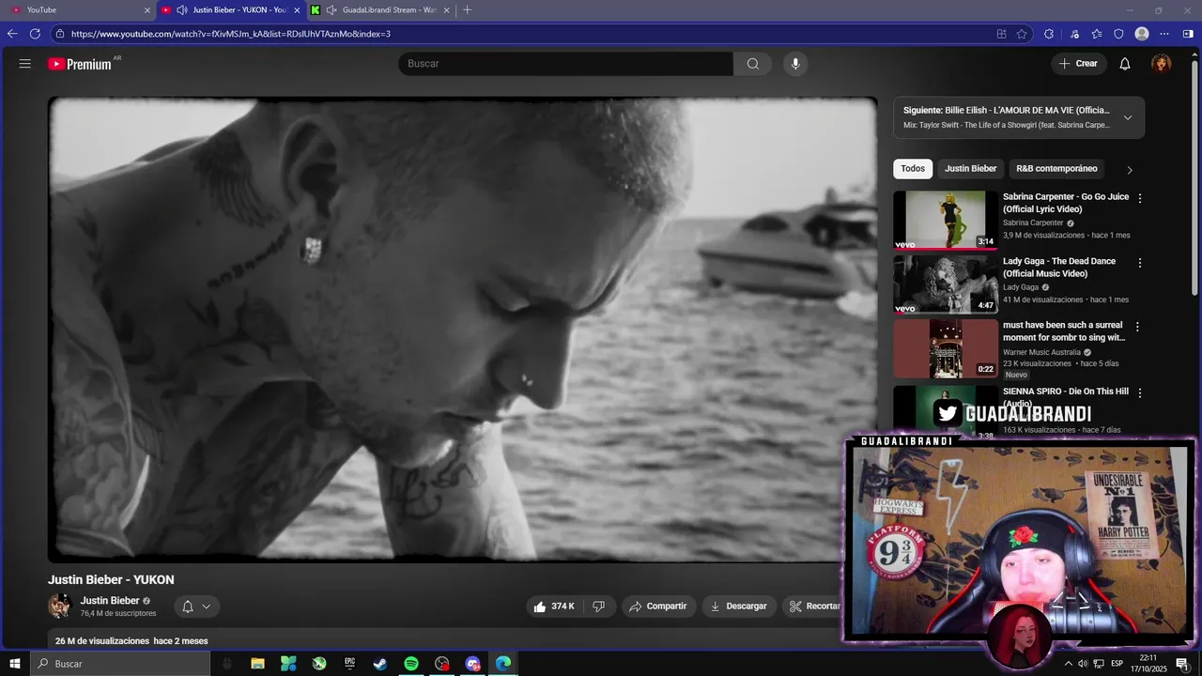Select the Justin Bieber filter chip
1202x676 pixels.
[970, 169]
